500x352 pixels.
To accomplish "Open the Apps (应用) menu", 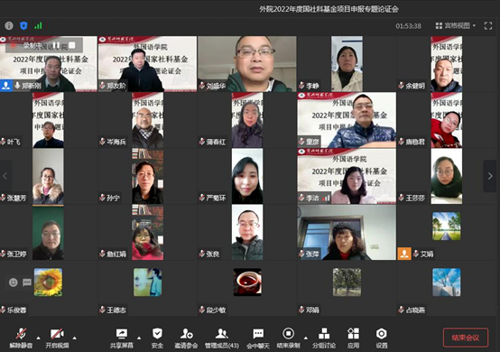I will click(x=353, y=338).
